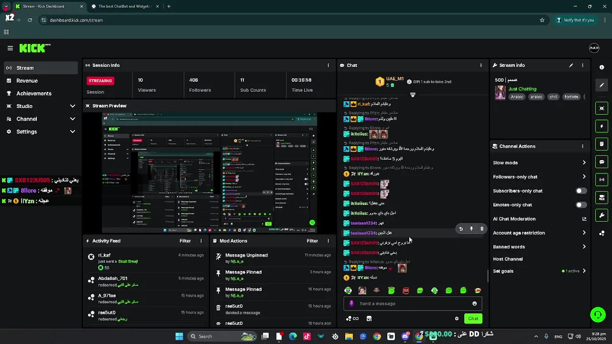Screen dimensions: 612x344
Task: Toggle the broadcast signal icon in the right toolbar
Action: pyautogui.click(x=602, y=180)
